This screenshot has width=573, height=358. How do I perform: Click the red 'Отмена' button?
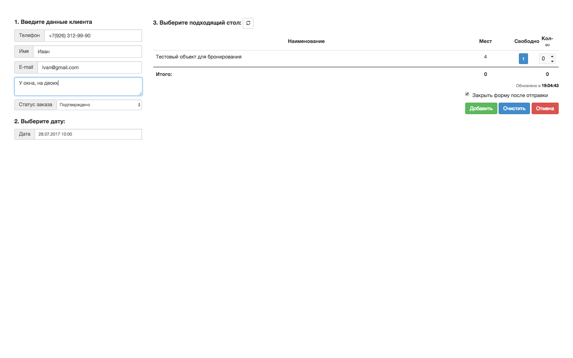click(x=545, y=109)
